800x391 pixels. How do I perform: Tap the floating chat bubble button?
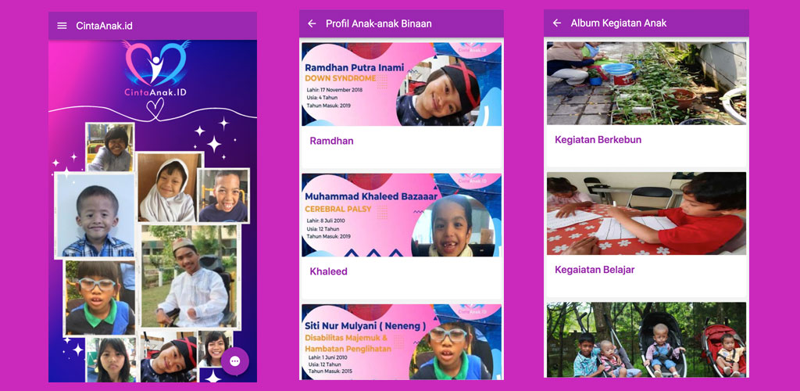point(234,361)
